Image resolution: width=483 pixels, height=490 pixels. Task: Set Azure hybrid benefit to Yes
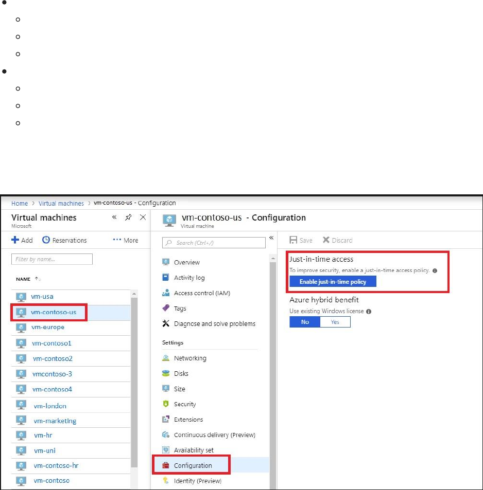pos(335,322)
